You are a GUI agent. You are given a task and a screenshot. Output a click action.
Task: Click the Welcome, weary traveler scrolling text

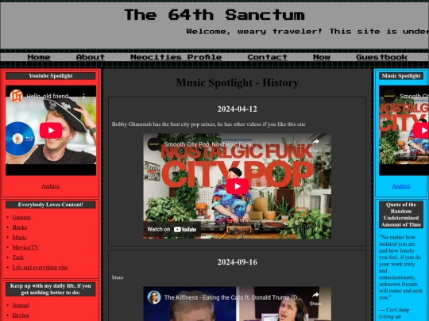(x=307, y=32)
